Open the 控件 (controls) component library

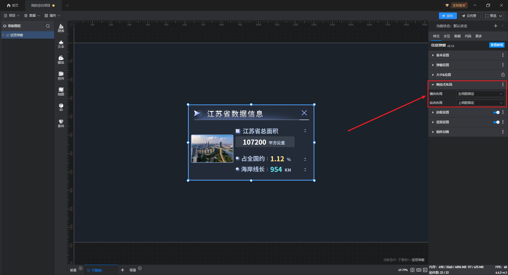[61, 76]
